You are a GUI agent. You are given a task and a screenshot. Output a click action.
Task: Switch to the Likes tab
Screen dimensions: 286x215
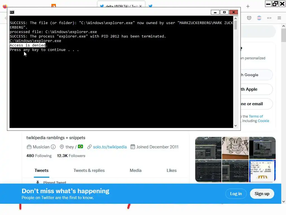pos(172,170)
